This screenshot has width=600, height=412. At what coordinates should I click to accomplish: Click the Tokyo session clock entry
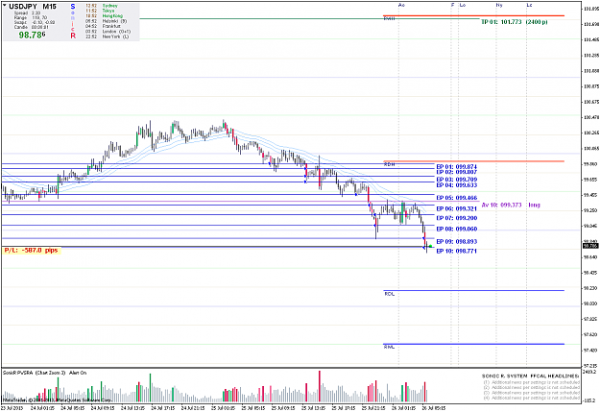(100, 11)
